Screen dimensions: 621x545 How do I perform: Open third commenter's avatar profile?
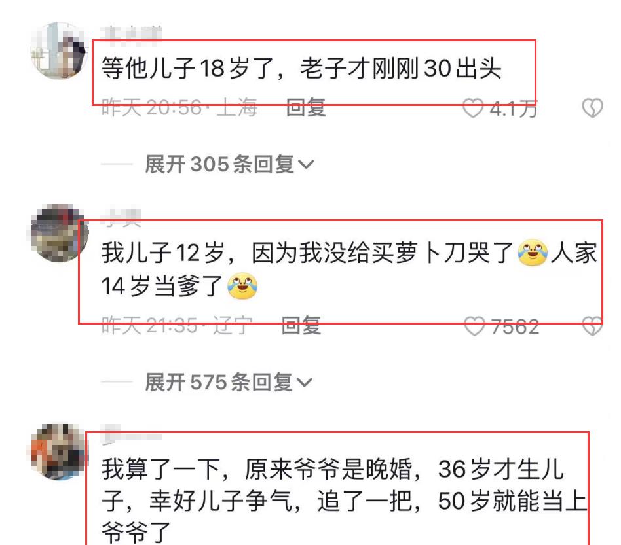58,451
